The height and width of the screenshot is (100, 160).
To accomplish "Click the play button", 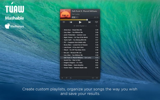I will pos(80,22).
